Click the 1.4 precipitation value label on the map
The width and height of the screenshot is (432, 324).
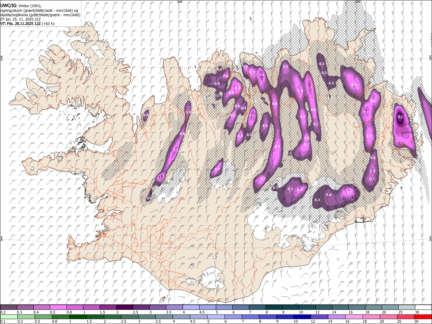(261, 75)
